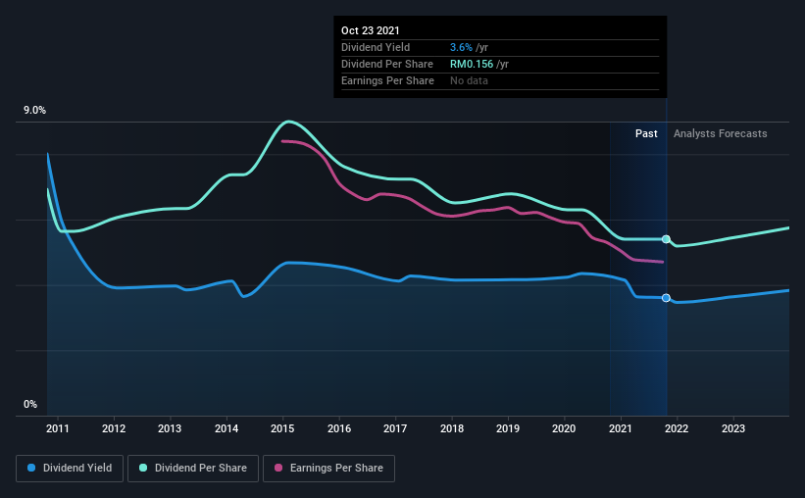Click the 2015 x-axis label

[x=282, y=428]
